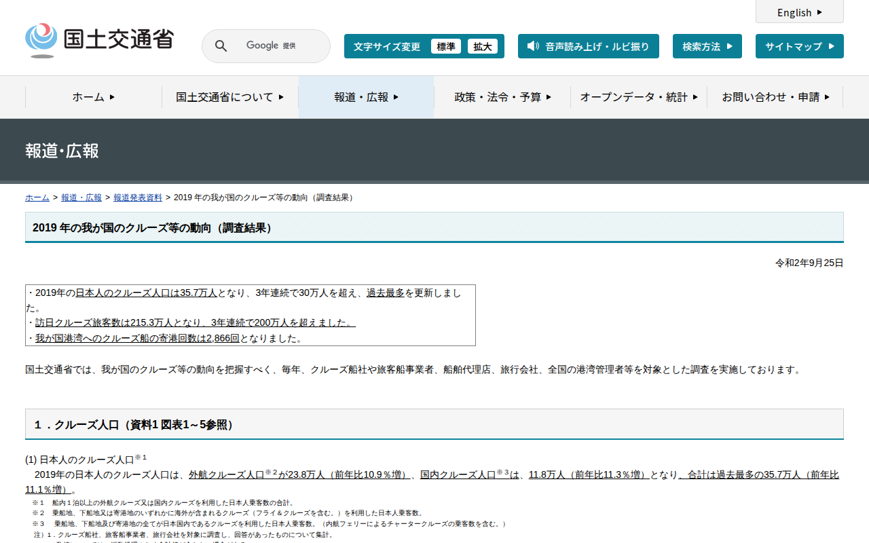Click the search magnifier icon
869x543 pixels.
pyautogui.click(x=221, y=46)
